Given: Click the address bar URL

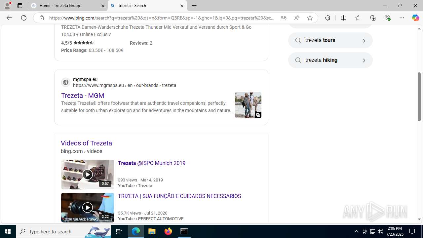Looking at the screenshot, I should click(162, 18).
